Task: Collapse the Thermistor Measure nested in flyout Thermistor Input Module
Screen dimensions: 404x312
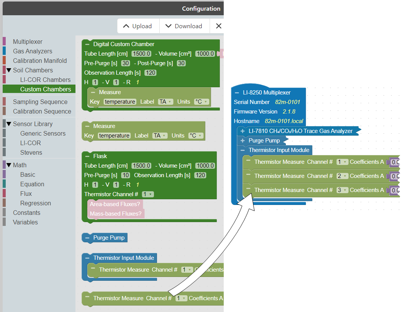Action: point(93,268)
